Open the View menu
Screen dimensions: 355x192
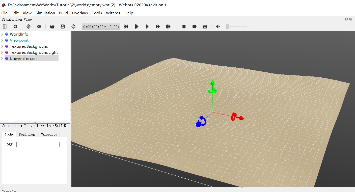click(x=27, y=13)
